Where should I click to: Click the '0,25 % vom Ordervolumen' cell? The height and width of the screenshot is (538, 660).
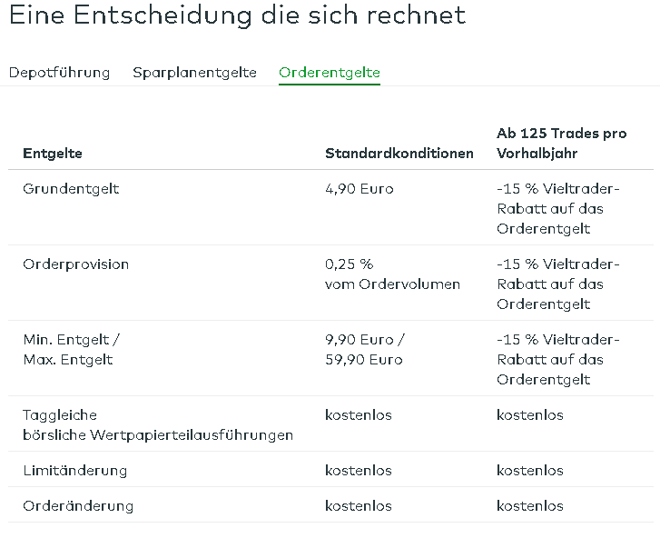[x=392, y=274]
